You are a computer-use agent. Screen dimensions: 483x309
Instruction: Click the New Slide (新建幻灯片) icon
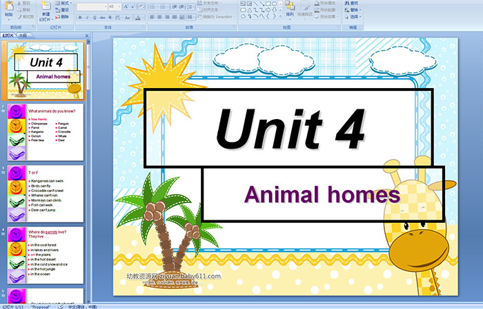[46, 6]
